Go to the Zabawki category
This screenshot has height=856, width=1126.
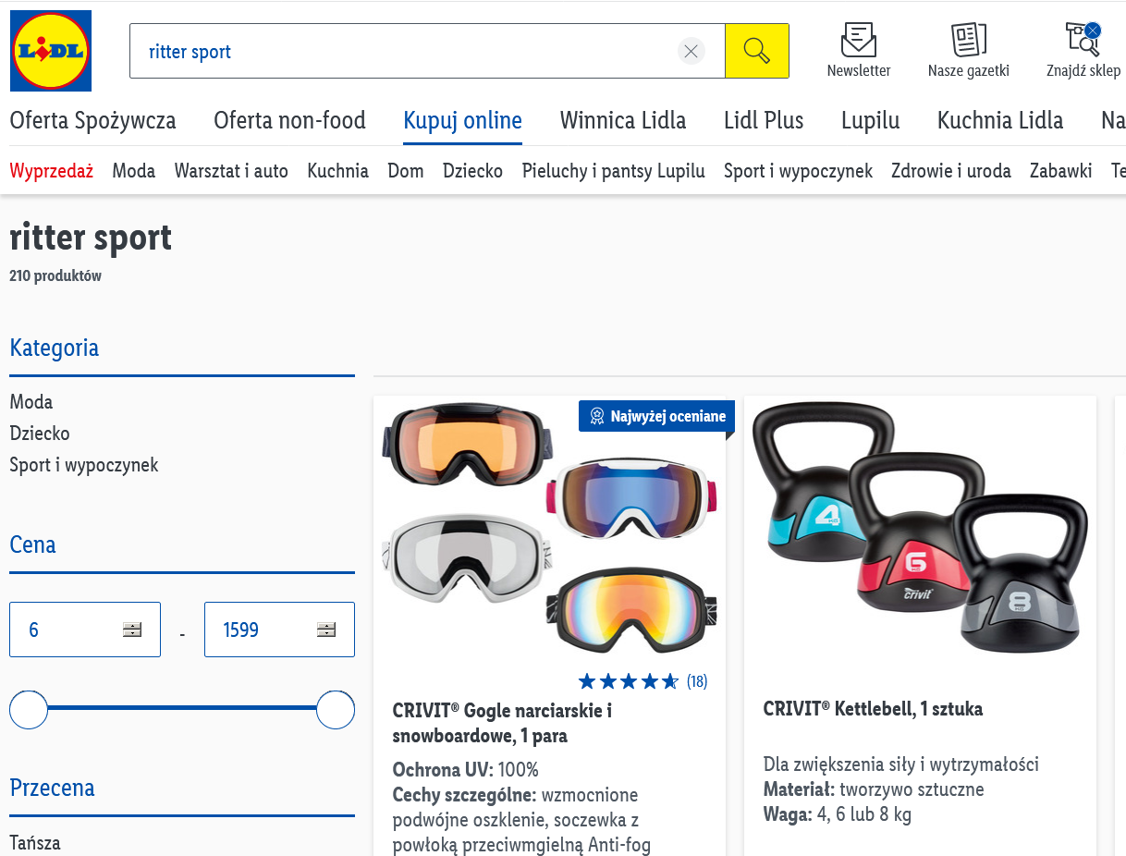click(x=1061, y=170)
